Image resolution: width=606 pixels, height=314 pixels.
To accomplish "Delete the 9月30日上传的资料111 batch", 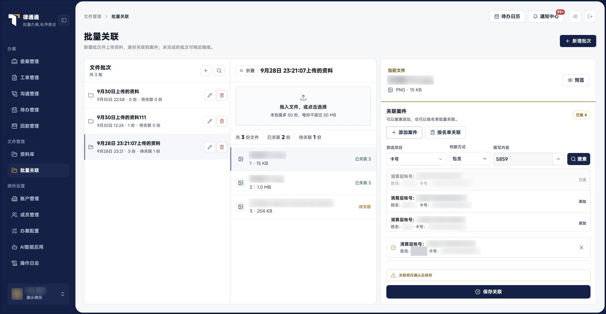I will [x=222, y=121].
